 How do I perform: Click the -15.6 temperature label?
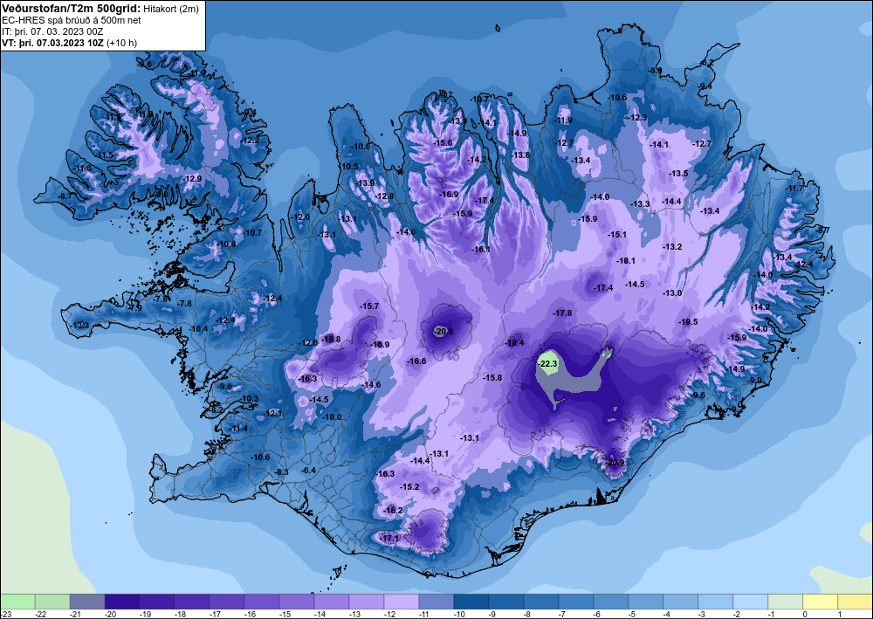443,143
